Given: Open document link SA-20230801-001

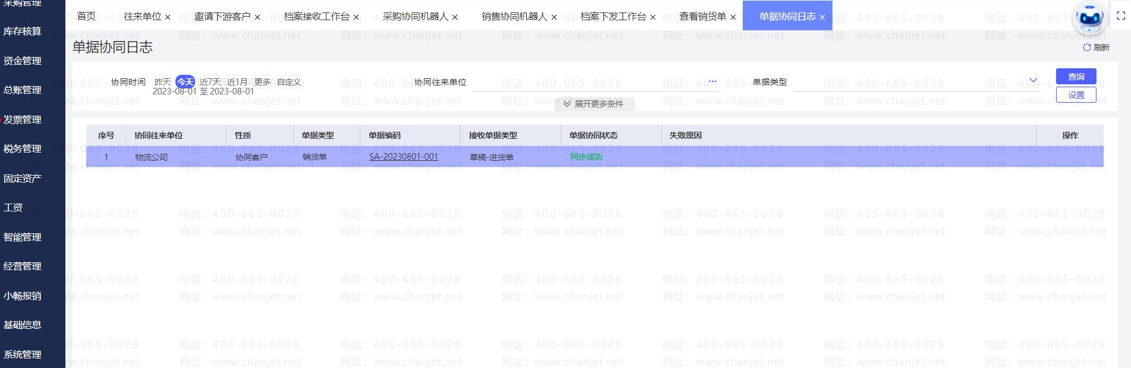Looking at the screenshot, I should click(x=403, y=157).
